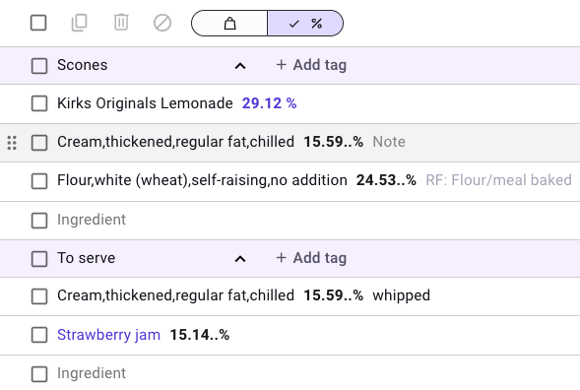Add tag to To serve section
The height and width of the screenshot is (390, 580).
point(311,258)
